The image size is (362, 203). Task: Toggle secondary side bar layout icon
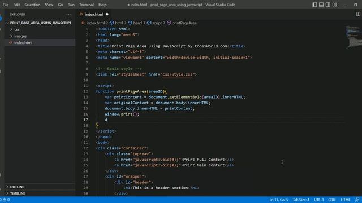328,5
